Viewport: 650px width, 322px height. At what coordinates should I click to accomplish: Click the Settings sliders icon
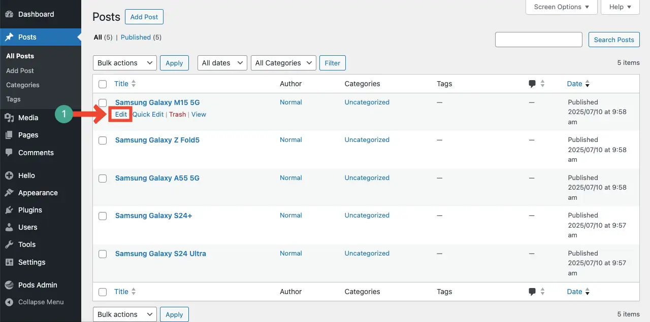pyautogui.click(x=9, y=262)
